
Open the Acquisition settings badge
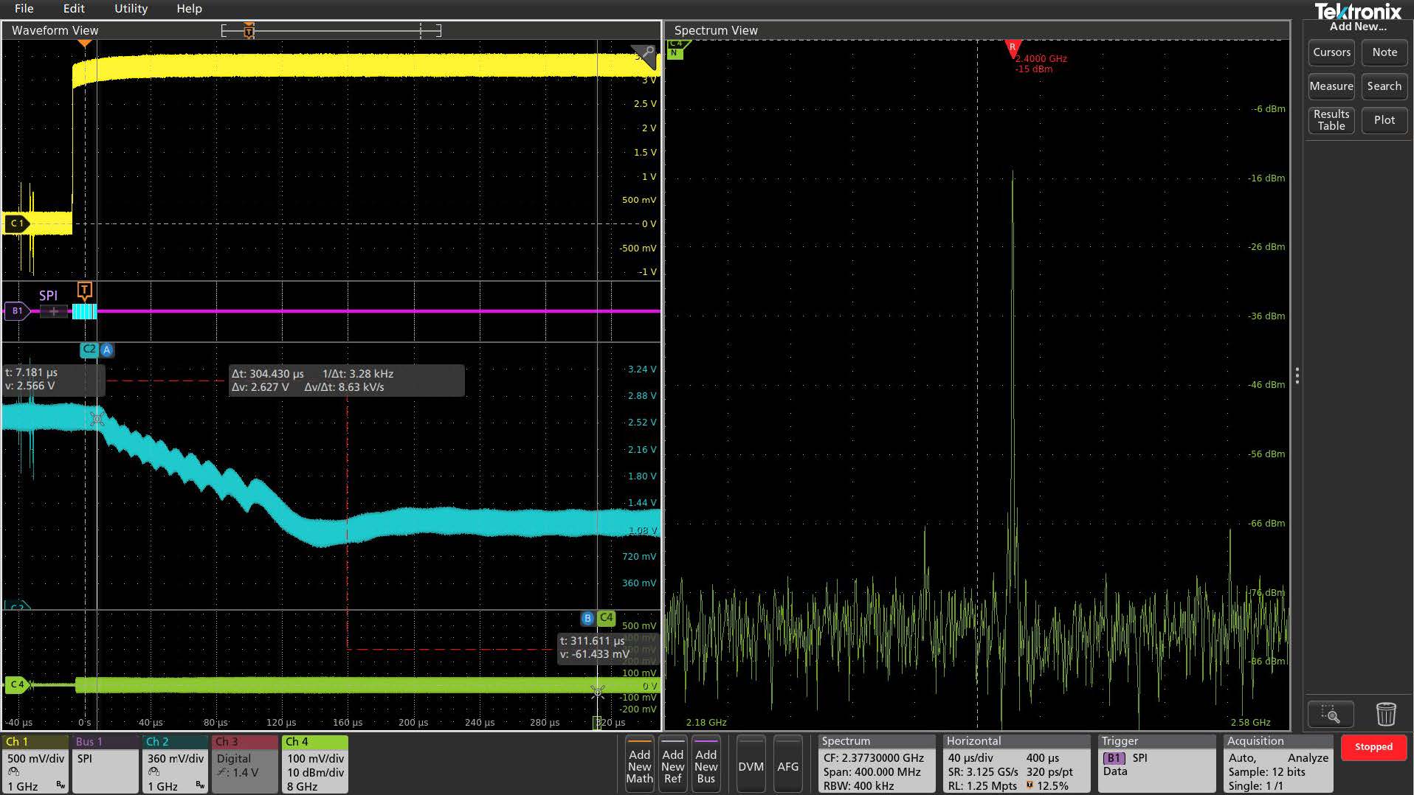[1278, 764]
